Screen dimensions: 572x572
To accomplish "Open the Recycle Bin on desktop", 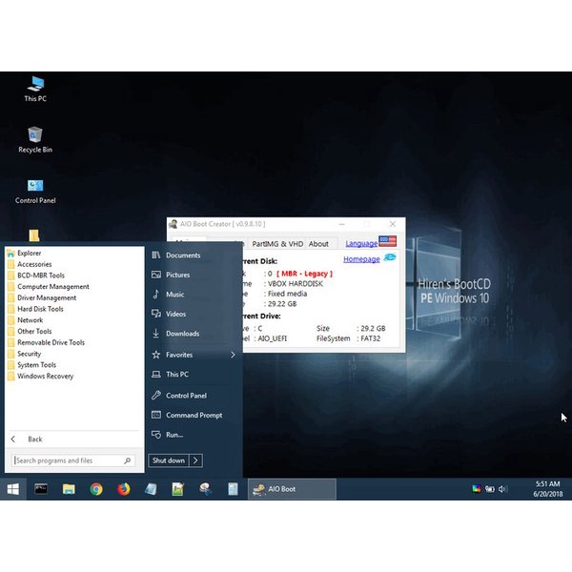I will click(35, 137).
